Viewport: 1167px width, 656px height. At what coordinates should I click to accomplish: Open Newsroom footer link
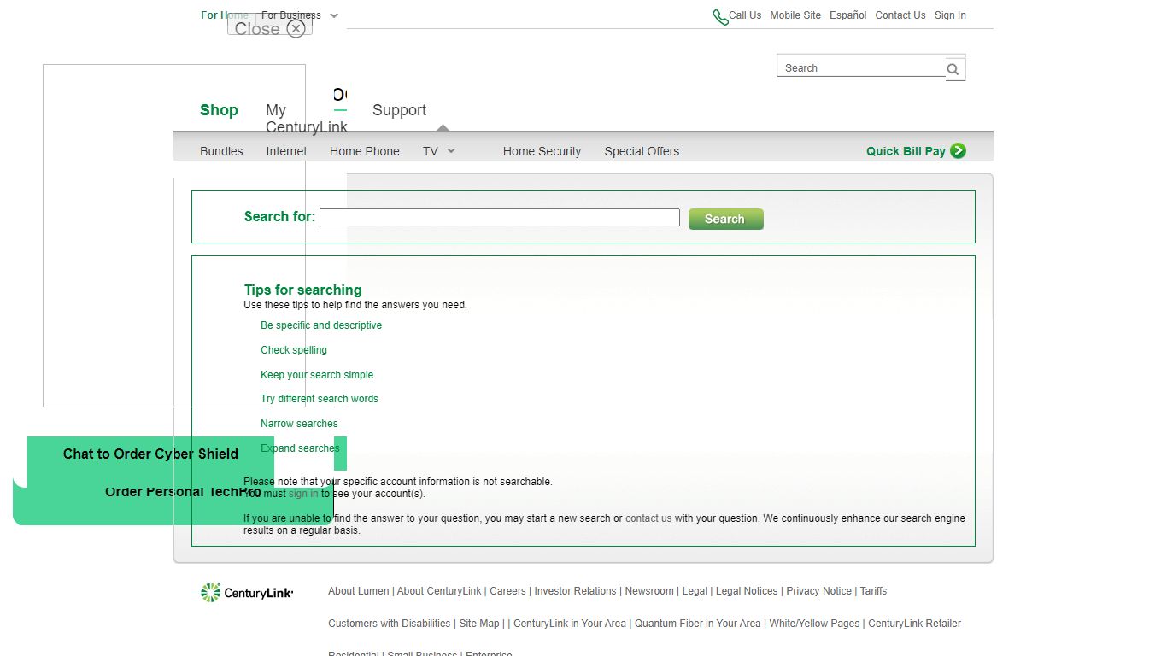(x=649, y=591)
